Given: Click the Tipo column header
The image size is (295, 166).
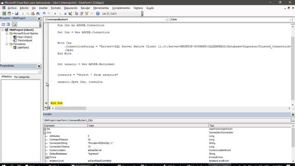Looking at the screenshot, I should click(x=250, y=125).
